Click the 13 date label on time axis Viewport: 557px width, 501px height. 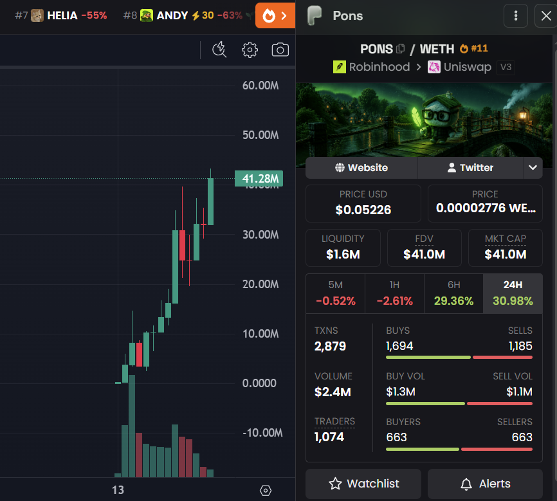(x=118, y=490)
